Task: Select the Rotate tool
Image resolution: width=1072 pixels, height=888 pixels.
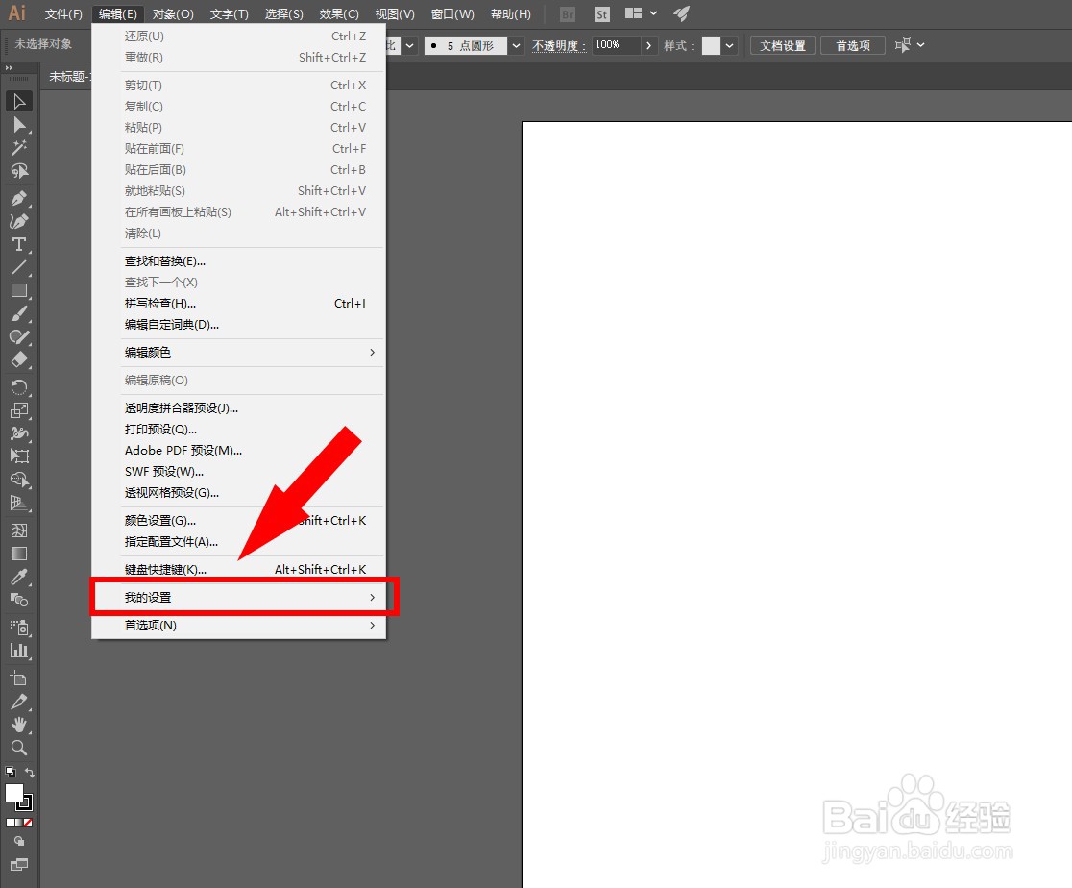Action: (x=19, y=387)
